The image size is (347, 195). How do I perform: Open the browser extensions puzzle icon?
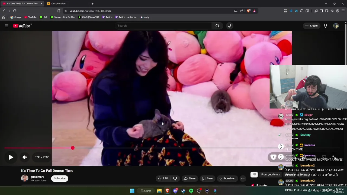click(302, 11)
